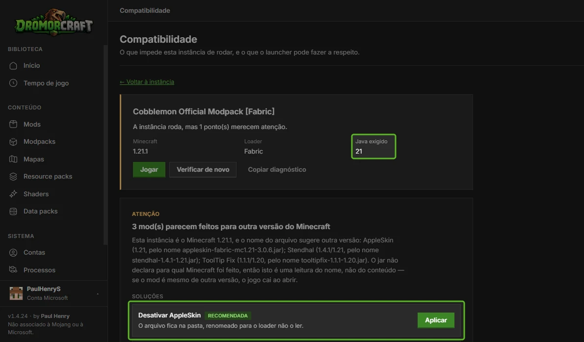Screen dimensions: 584x342
Task: Click the Tempo de jogo clock icon
Action: pos(13,83)
